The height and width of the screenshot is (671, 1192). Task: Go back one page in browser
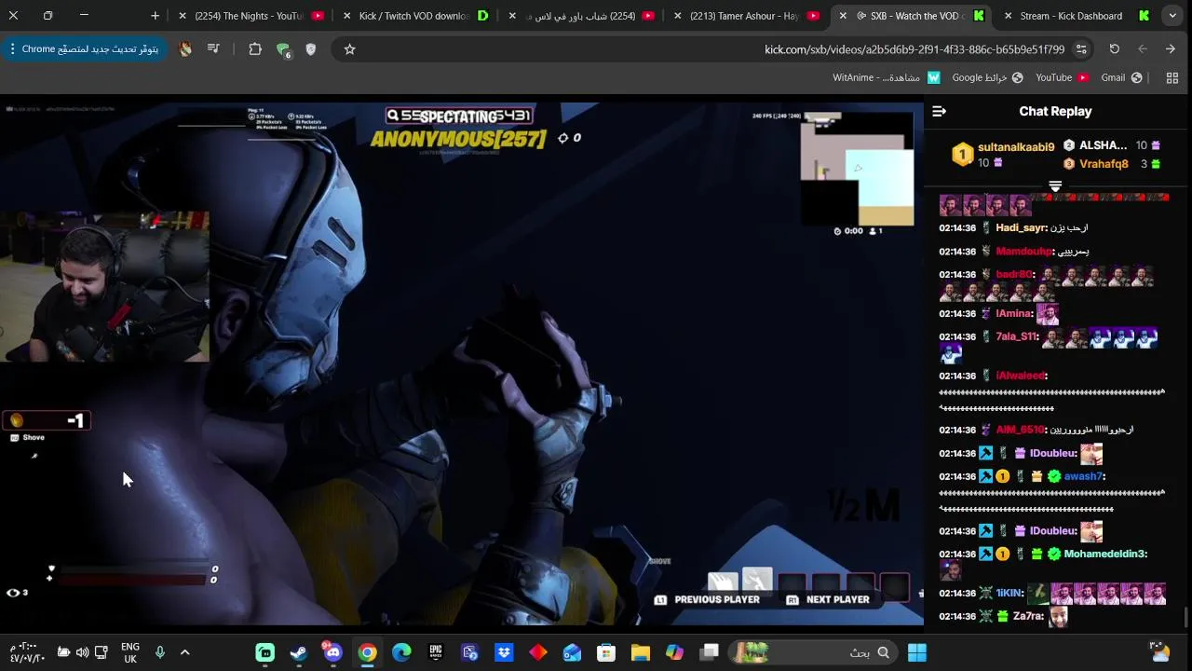(1171, 49)
